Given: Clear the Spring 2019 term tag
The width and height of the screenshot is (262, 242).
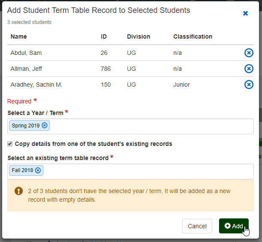Looking at the screenshot, I should click(45, 126).
